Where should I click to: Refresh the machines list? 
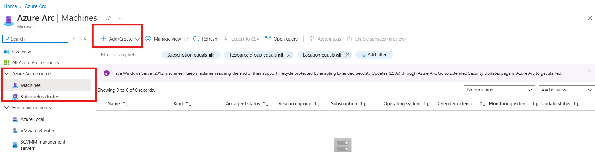205,39
